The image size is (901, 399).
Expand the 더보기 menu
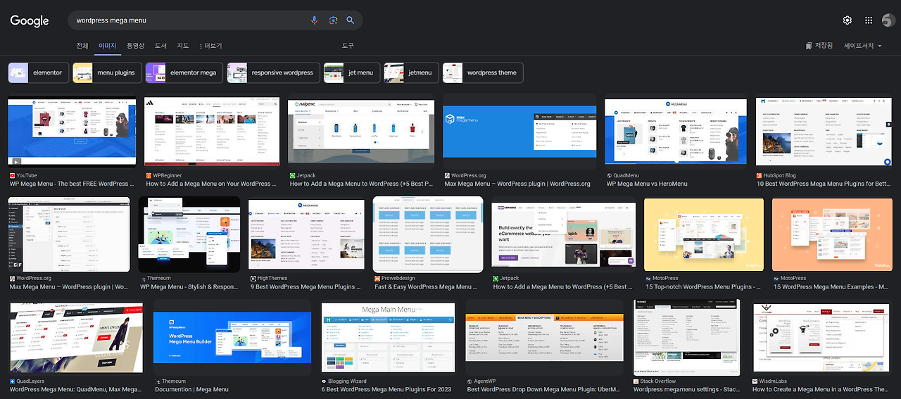[x=211, y=46]
